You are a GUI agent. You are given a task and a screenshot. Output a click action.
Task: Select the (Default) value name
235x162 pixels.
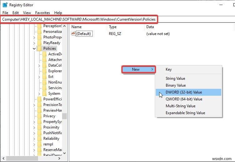tap(84, 34)
